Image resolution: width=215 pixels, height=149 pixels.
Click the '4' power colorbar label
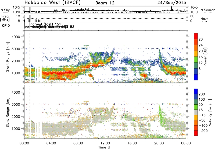pos(200,75)
